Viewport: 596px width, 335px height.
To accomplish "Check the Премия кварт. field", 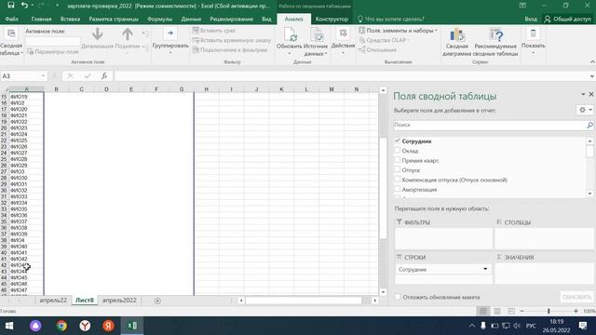I will pos(398,160).
